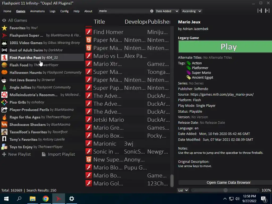Screen dimensions: 272x204
Task: Click Open Game Data Browser
Action: 225,182
